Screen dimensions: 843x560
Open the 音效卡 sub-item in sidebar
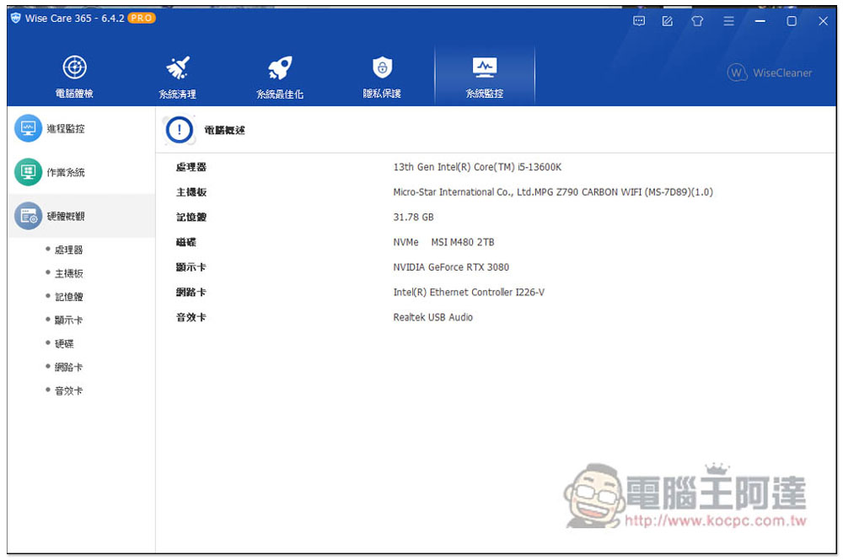pyautogui.click(x=68, y=391)
